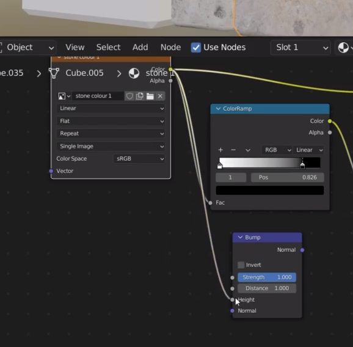This screenshot has height=347, width=353.
Task: Open the image browse dropdown icon
Action: 64,96
